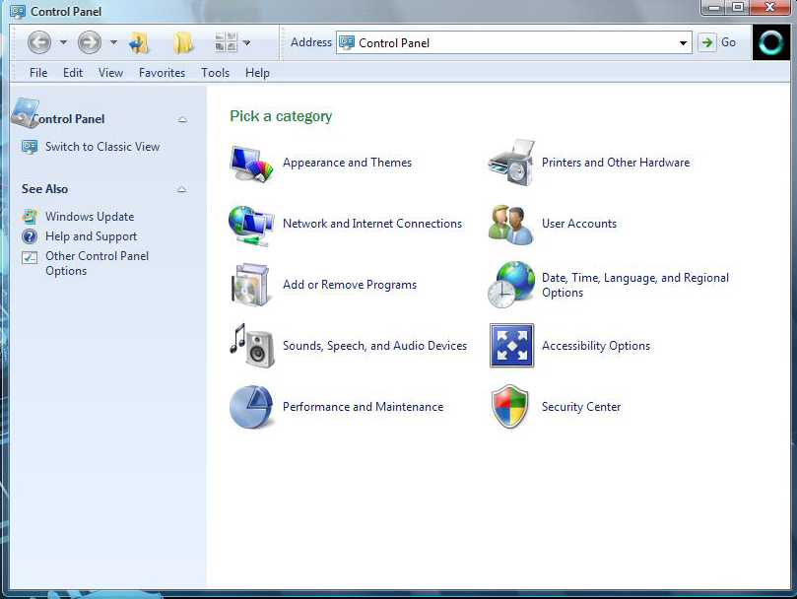Open Performance and Maintenance
The width and height of the screenshot is (797, 599).
[363, 407]
